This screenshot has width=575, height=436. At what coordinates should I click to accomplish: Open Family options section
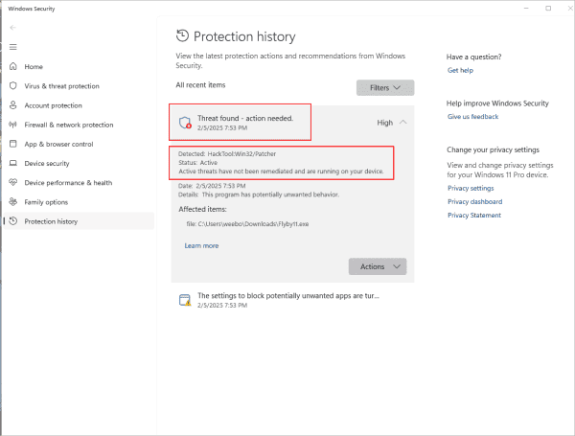[x=80, y=201]
